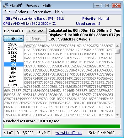Viewport: 124px width, 138px height.
Task: Click the Calculate button
Action: tap(36, 31)
